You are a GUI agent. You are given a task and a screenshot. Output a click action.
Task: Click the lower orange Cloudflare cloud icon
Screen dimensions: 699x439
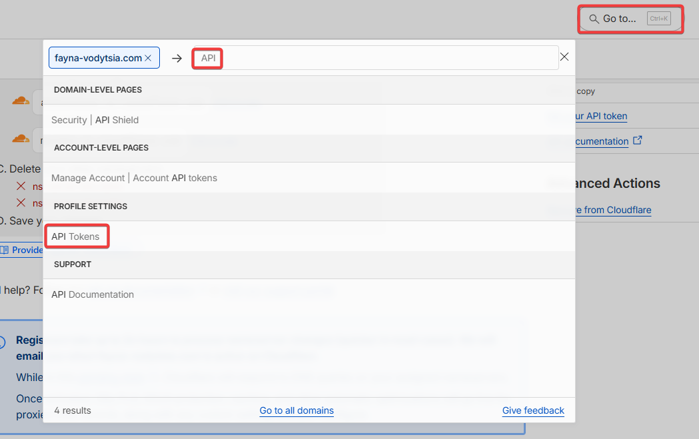pos(21,139)
